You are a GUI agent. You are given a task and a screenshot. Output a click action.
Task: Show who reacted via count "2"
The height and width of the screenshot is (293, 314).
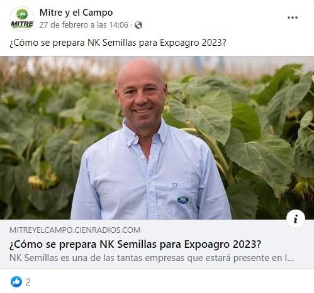28,282
